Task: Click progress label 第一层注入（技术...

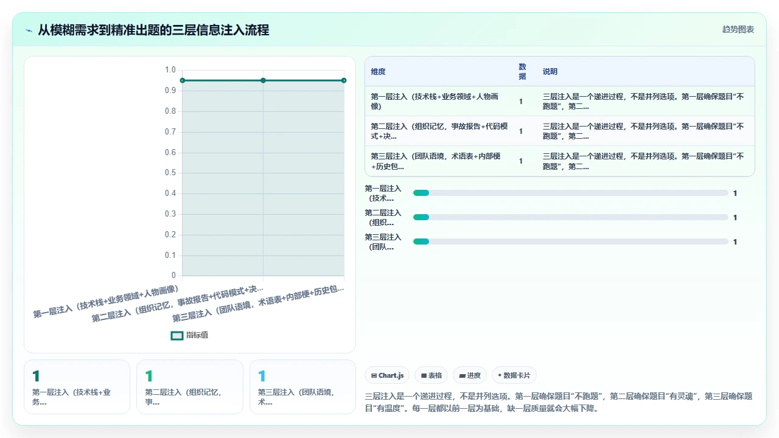Action: coord(383,193)
